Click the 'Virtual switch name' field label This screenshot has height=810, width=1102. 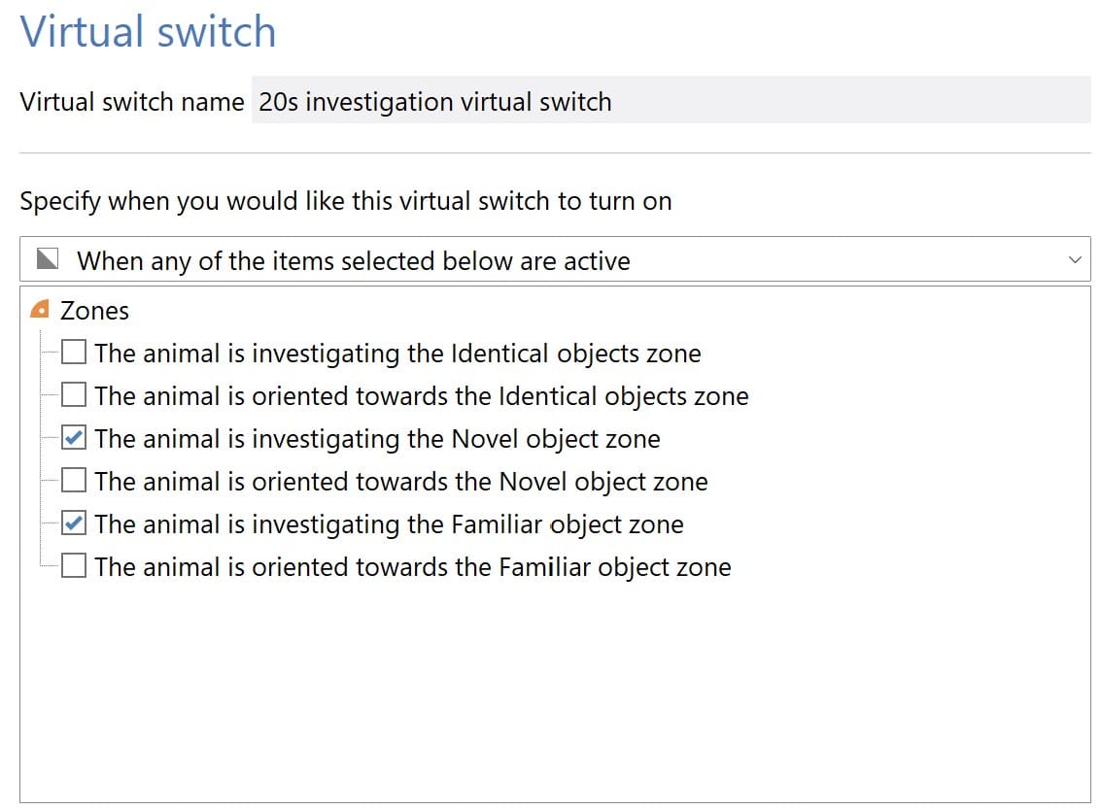(x=132, y=102)
